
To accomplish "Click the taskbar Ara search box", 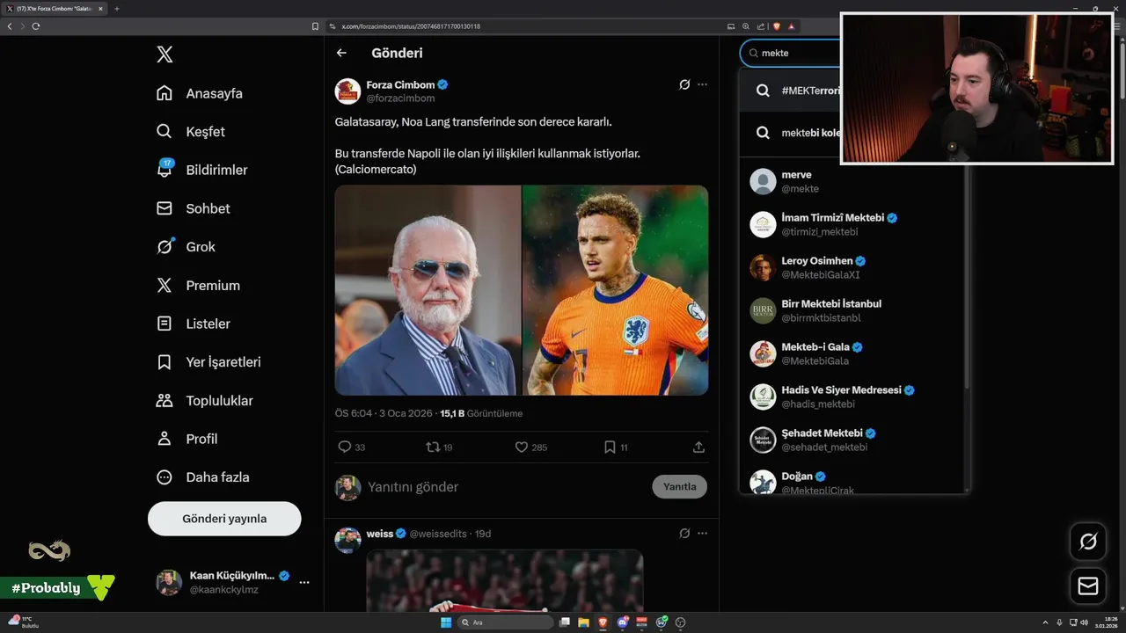I will (x=506, y=622).
